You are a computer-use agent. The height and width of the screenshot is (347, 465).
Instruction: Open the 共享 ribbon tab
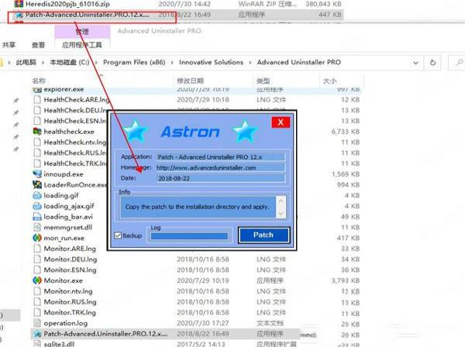[x=9, y=45]
